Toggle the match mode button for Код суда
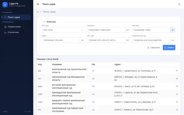This screenshot has height=115, width=184. coord(173,30)
